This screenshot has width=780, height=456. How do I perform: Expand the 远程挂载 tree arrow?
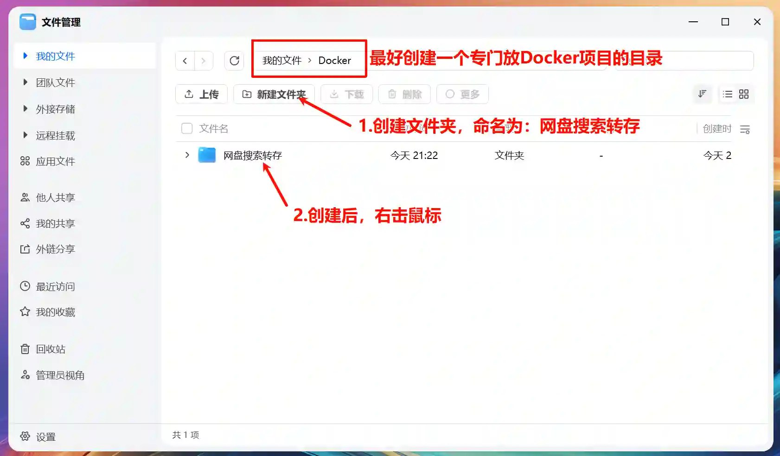(26, 135)
